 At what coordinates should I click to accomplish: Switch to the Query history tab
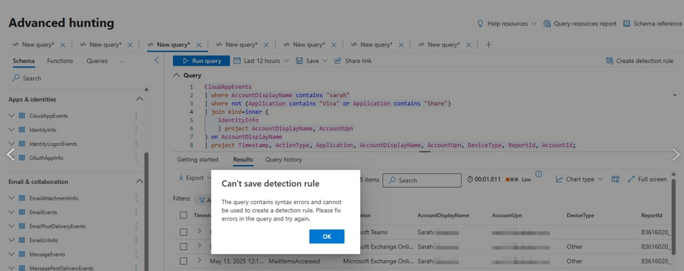(x=283, y=159)
